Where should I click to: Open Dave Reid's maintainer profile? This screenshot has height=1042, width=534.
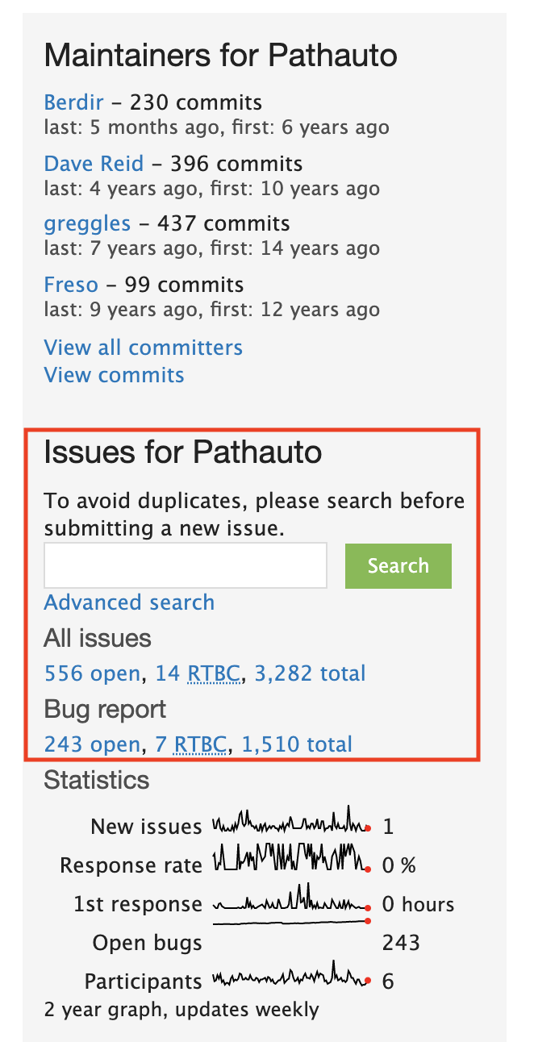coord(94,164)
